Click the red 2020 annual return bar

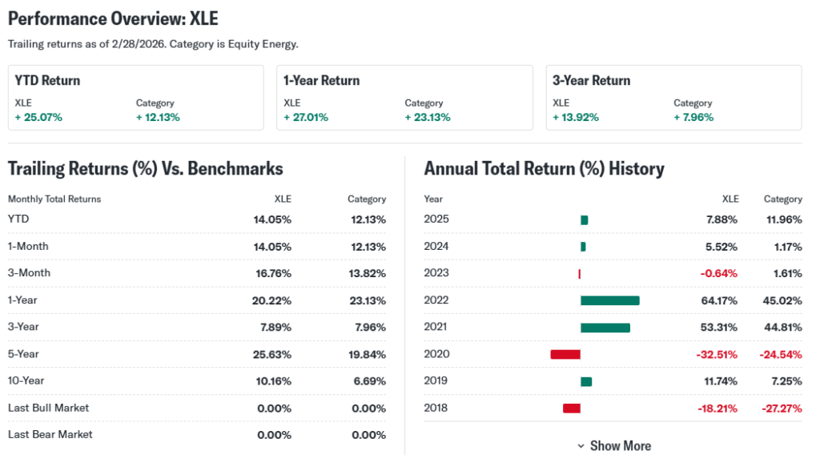[x=565, y=354]
